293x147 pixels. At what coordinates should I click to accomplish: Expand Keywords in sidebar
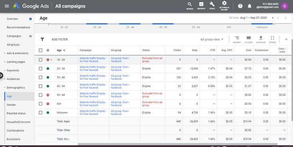pos(5,70)
